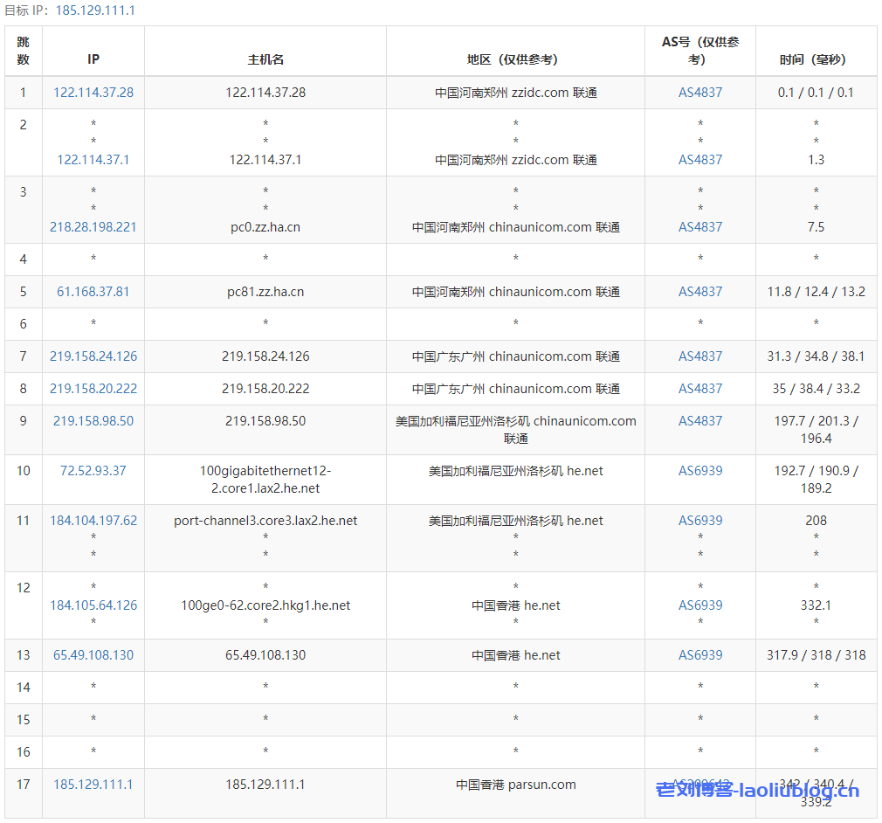Select IP 218.28.198.221 on hop 3
Viewport: 882px width, 823px height.
93,226
